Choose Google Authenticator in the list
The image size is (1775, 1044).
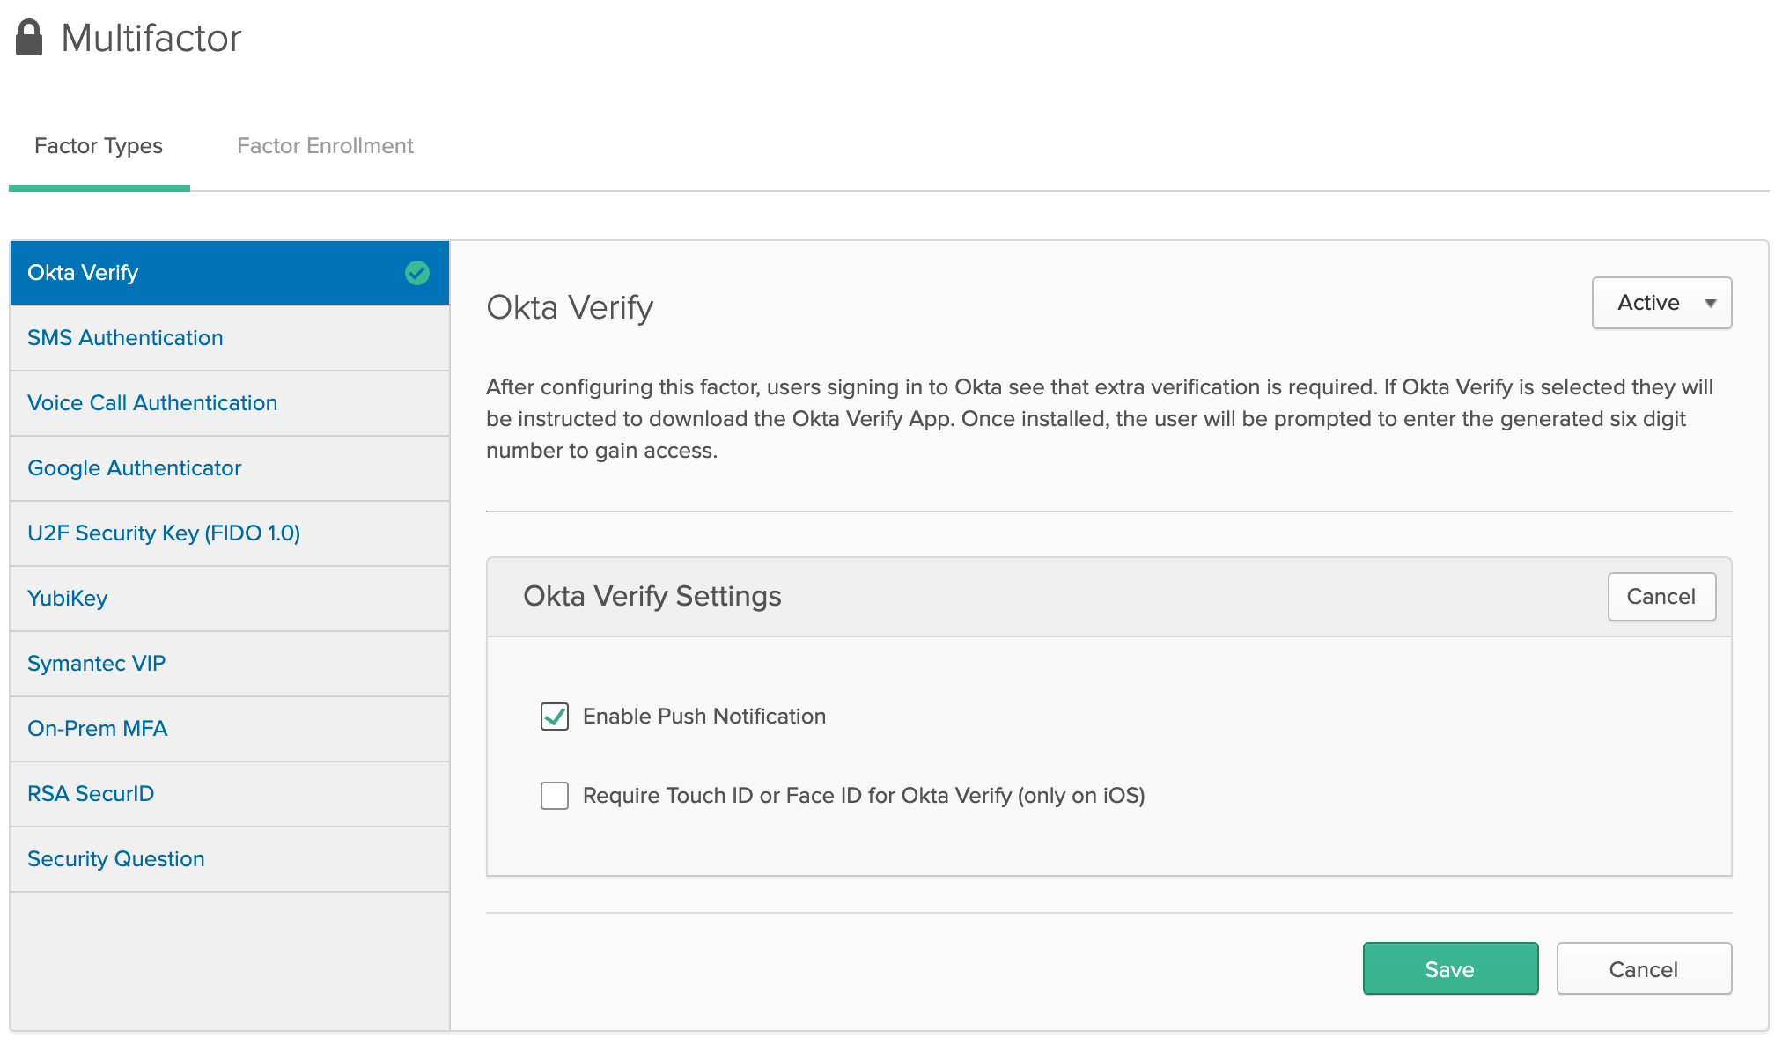coord(135,468)
